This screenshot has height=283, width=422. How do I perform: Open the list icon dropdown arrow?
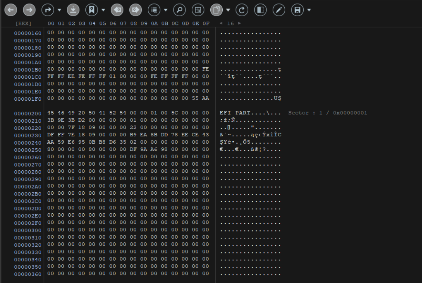click(x=166, y=10)
